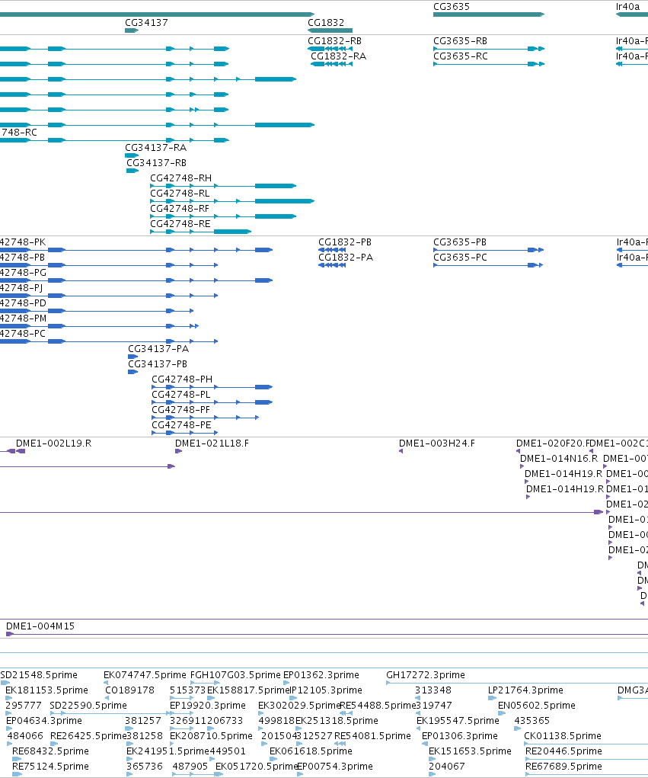
Task: Select the EP01306.3prime EST label
Action: 460,736
